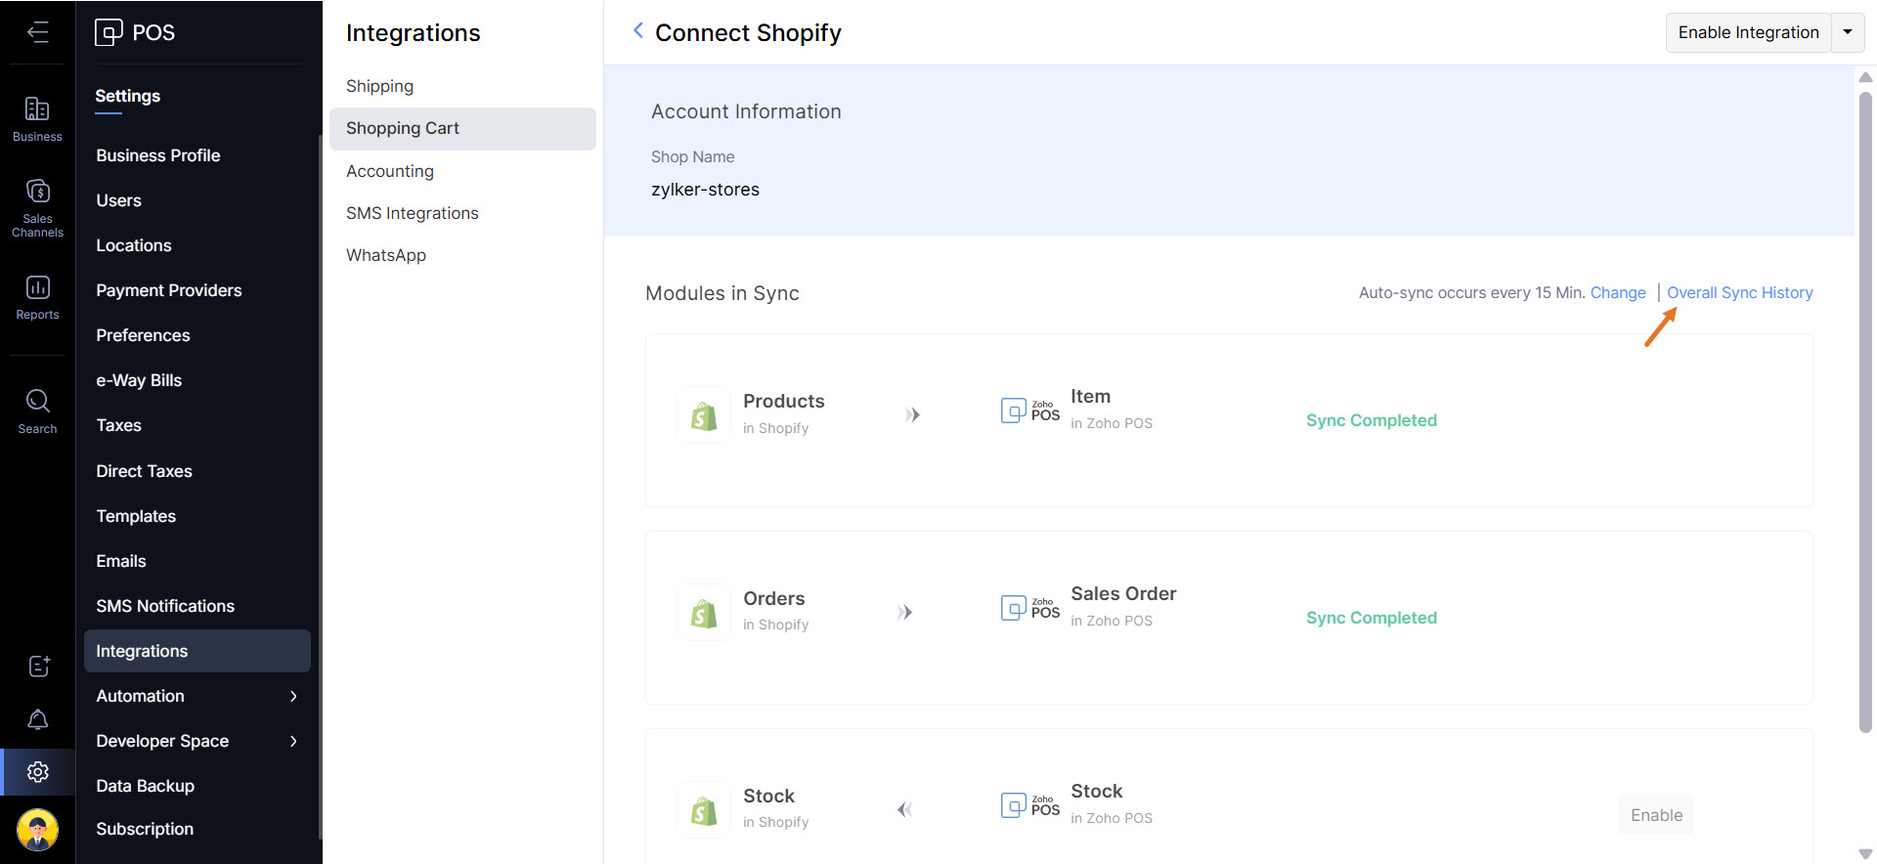The image size is (1877, 864).
Task: Go back using the arrow beside Connect Shopify
Action: coord(638,31)
